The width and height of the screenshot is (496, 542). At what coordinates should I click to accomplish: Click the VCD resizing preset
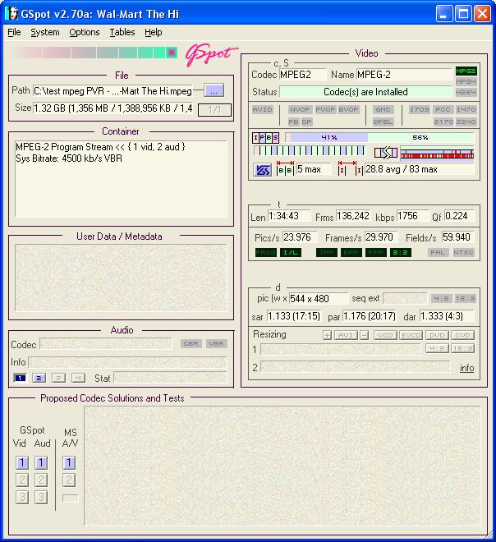385,335
